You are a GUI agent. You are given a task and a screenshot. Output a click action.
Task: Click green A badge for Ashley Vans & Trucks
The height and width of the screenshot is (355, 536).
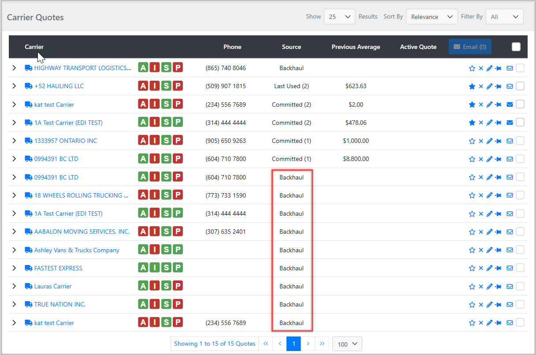point(143,250)
